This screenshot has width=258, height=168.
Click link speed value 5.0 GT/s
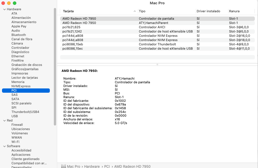121,123
